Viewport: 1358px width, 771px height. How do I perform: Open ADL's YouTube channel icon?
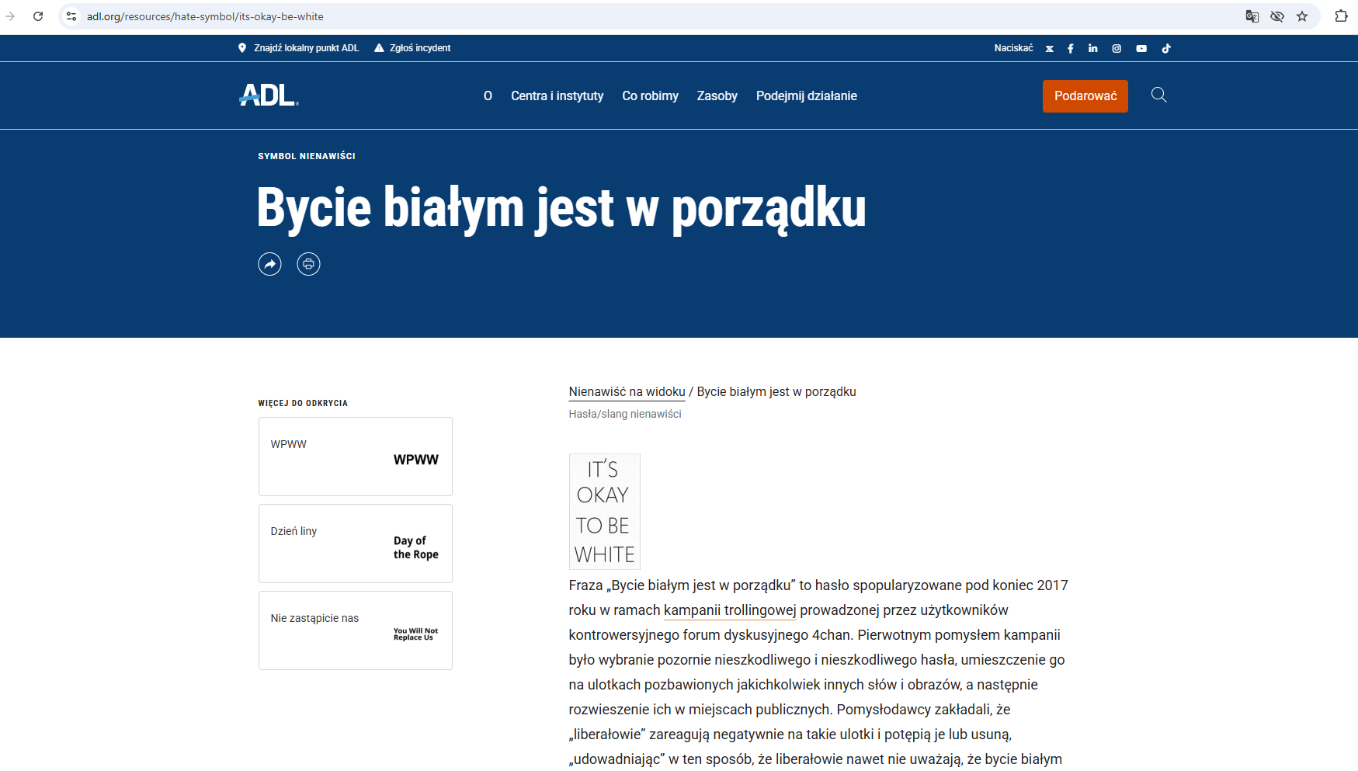[1141, 48]
